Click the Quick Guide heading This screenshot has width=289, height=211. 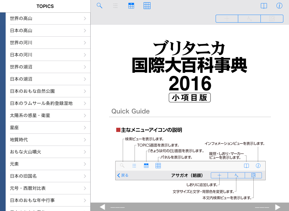tap(130, 111)
